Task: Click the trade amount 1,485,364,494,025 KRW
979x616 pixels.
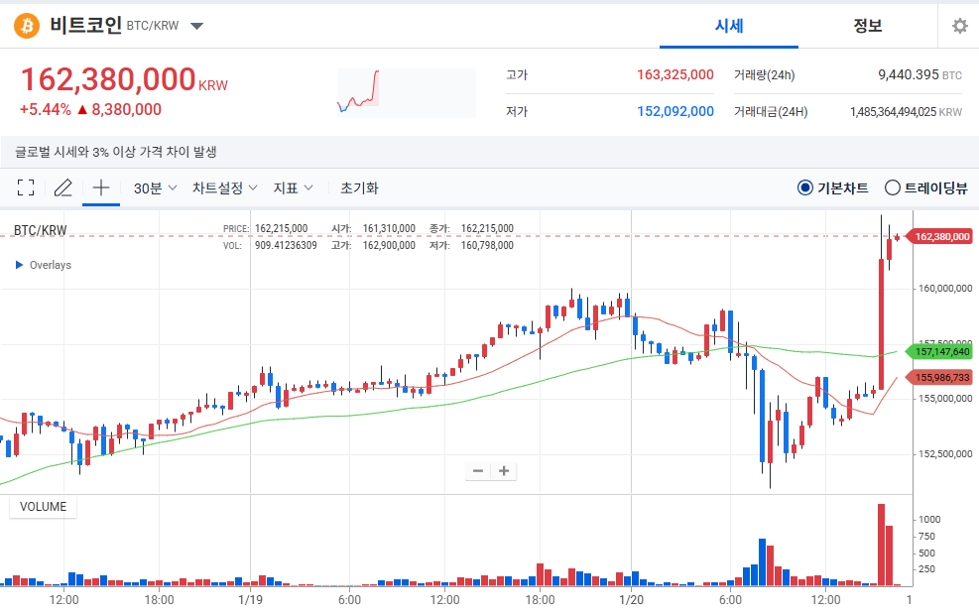Action: 906,112
